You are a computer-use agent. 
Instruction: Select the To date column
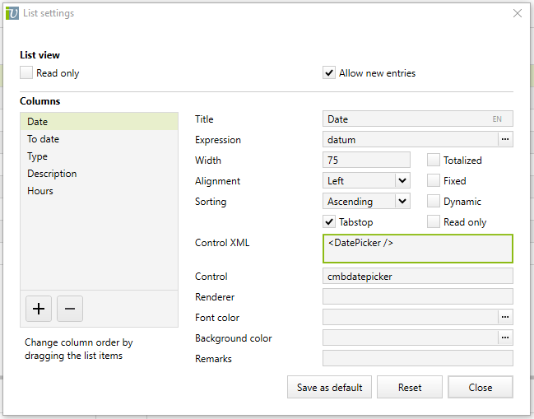pos(43,139)
